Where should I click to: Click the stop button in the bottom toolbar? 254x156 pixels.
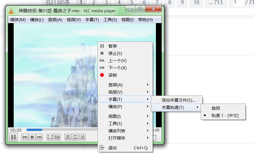pyautogui.click(x=32, y=137)
